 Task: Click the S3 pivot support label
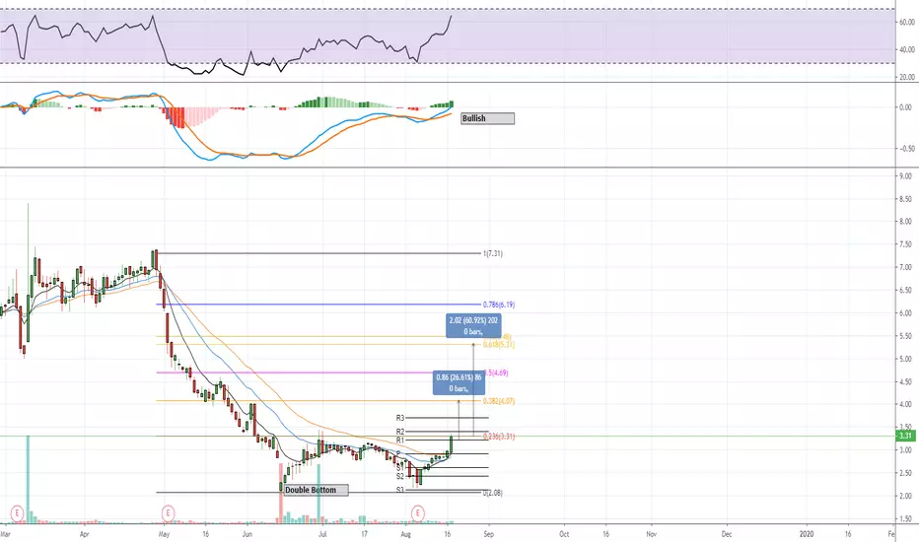pyautogui.click(x=400, y=490)
